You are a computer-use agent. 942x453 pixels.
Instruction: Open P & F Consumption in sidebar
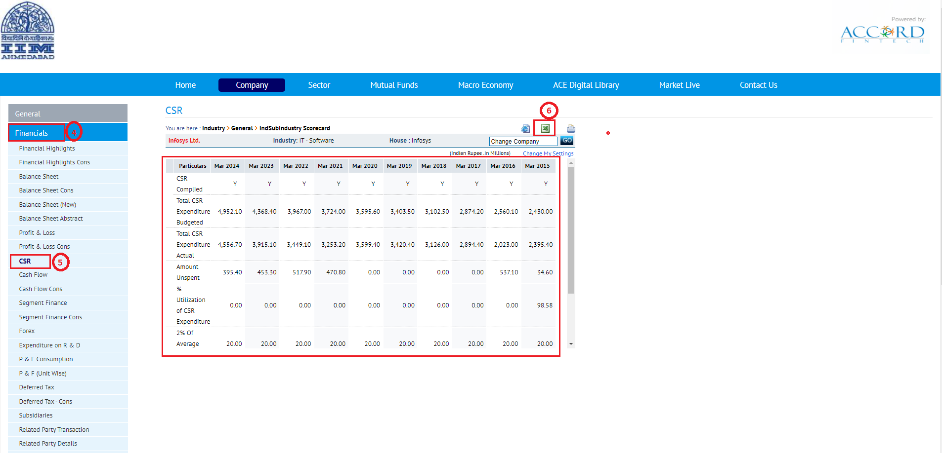coord(46,359)
